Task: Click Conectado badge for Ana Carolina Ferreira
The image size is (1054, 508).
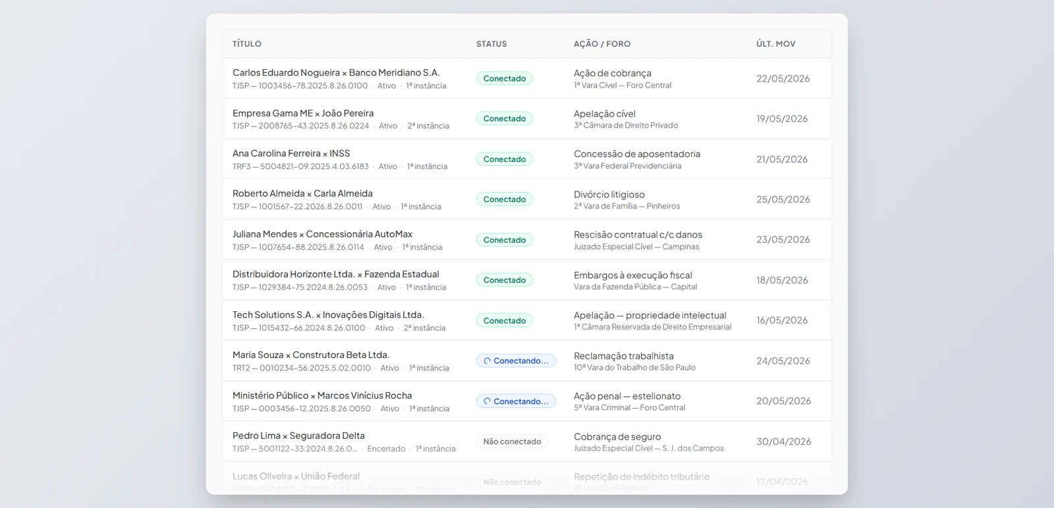Action: [505, 159]
